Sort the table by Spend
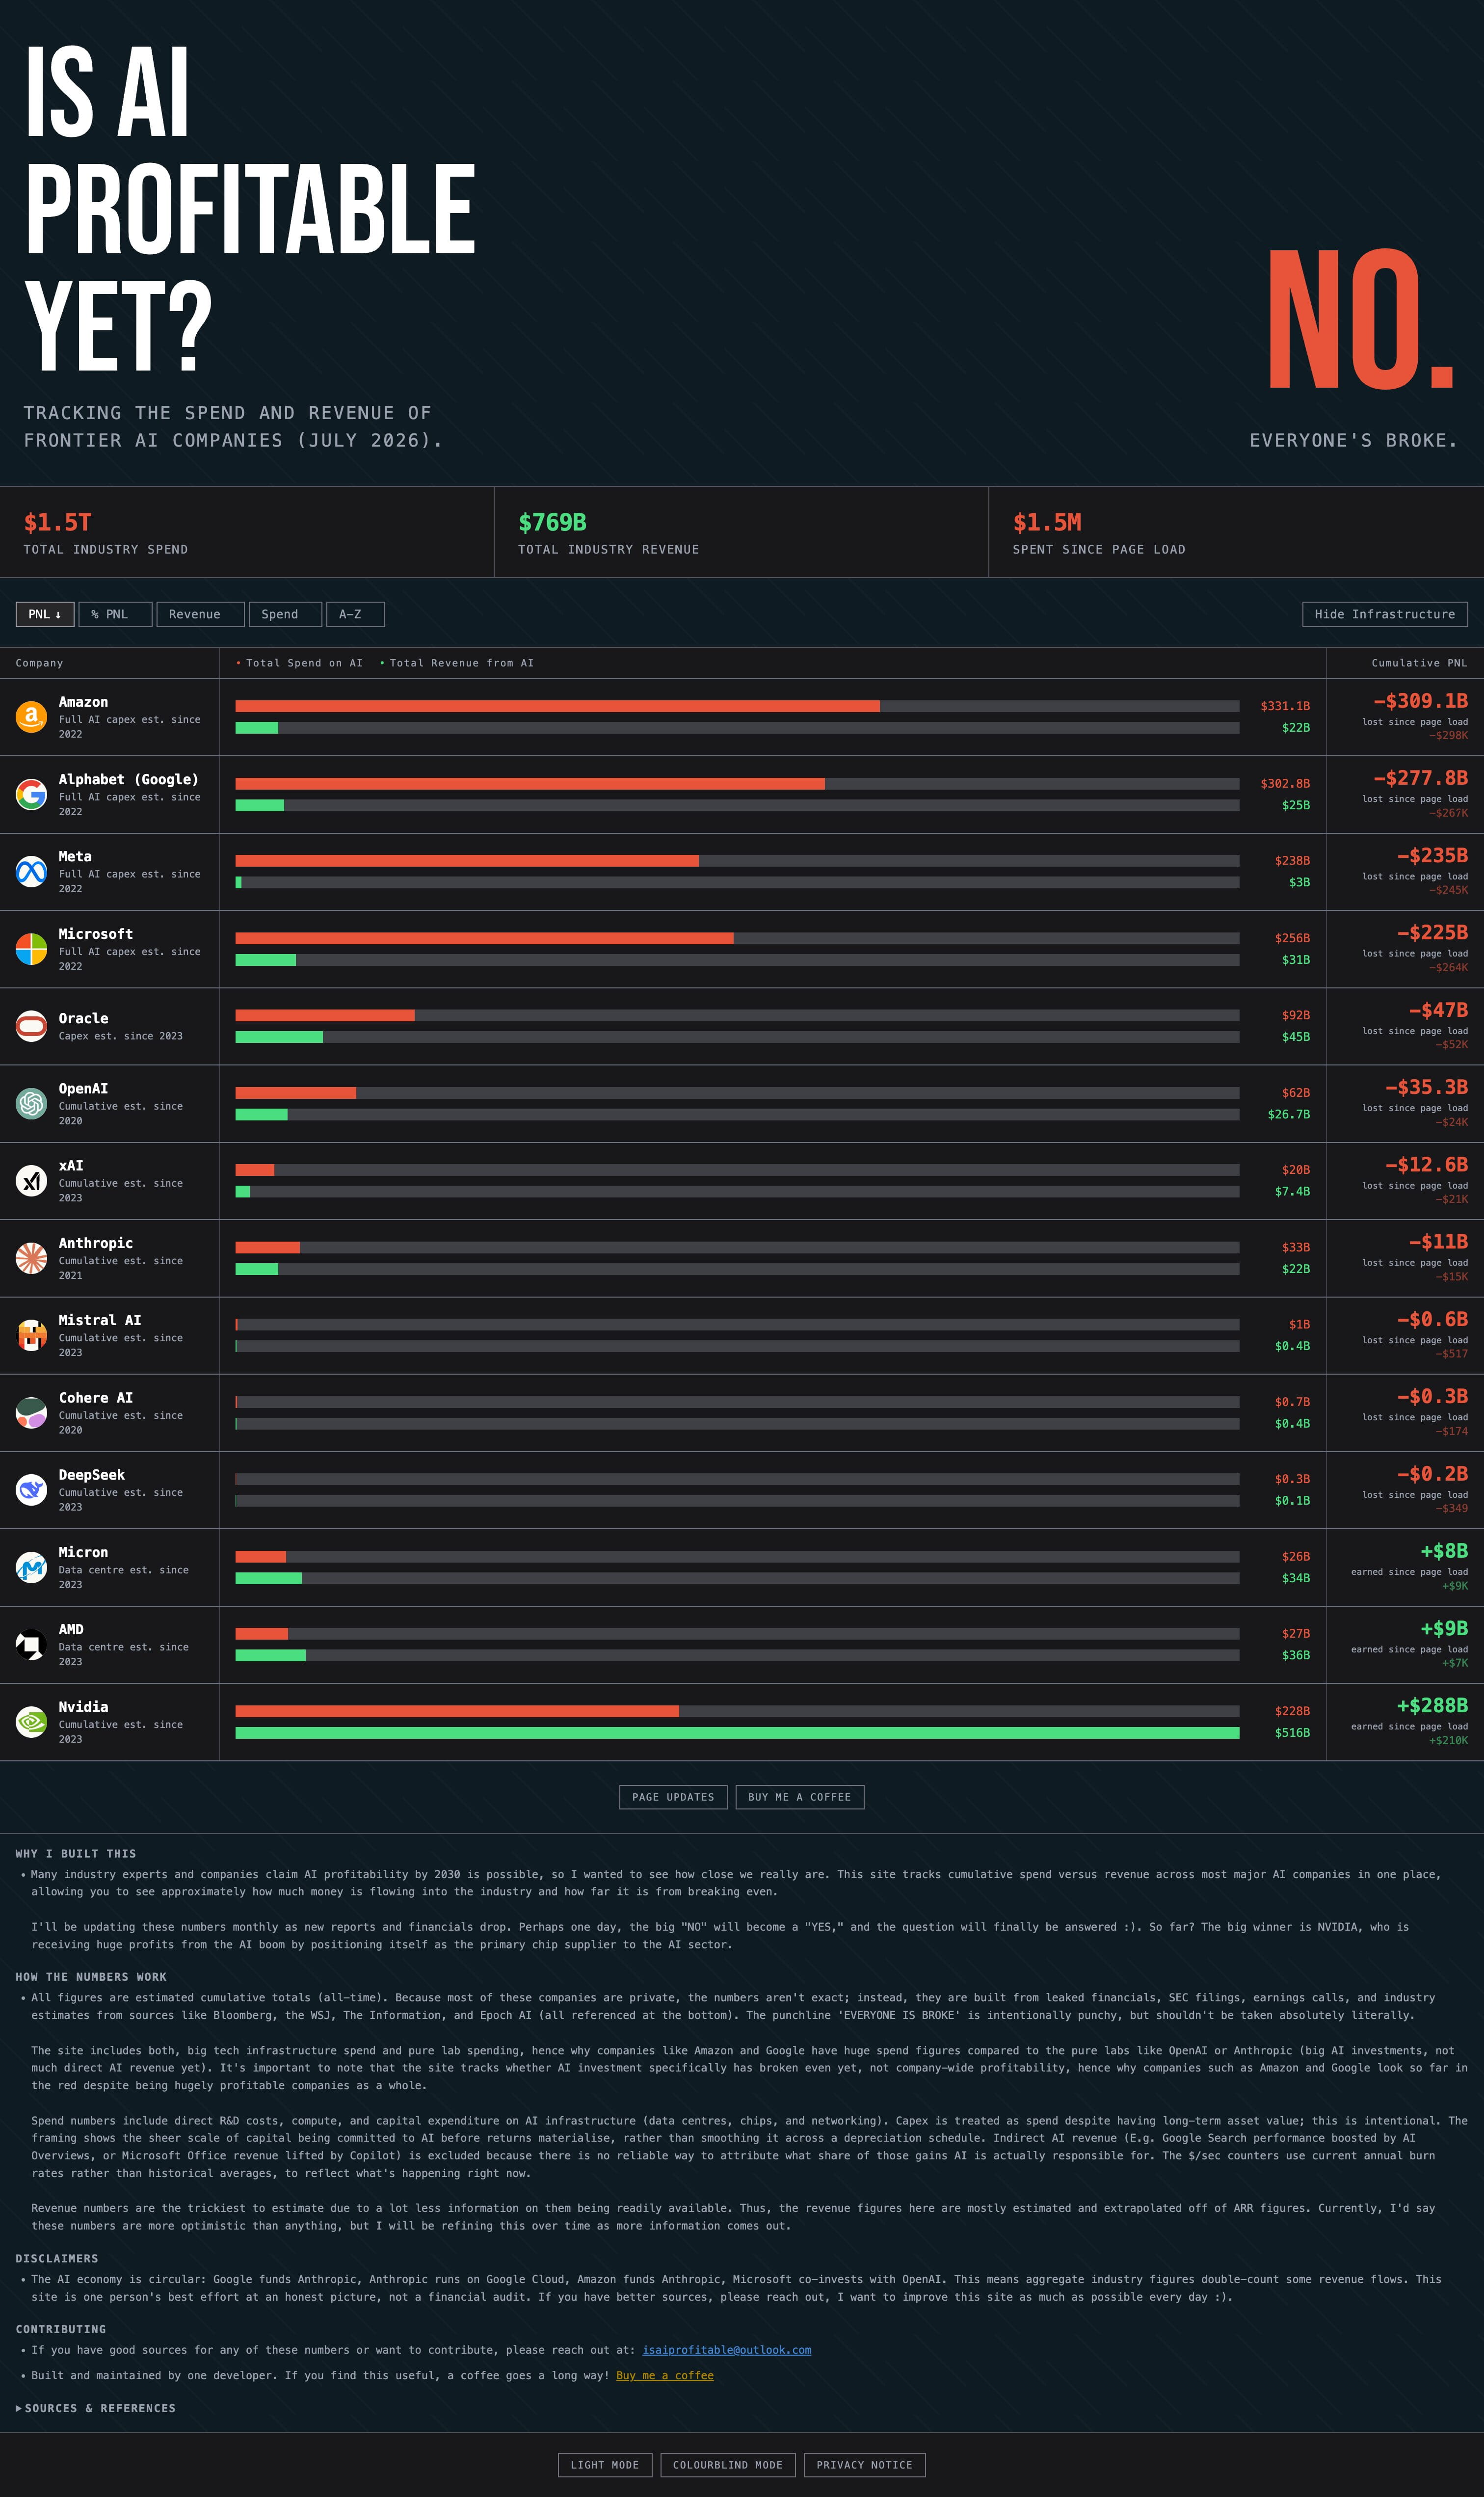The image size is (1484, 2497). (x=285, y=614)
